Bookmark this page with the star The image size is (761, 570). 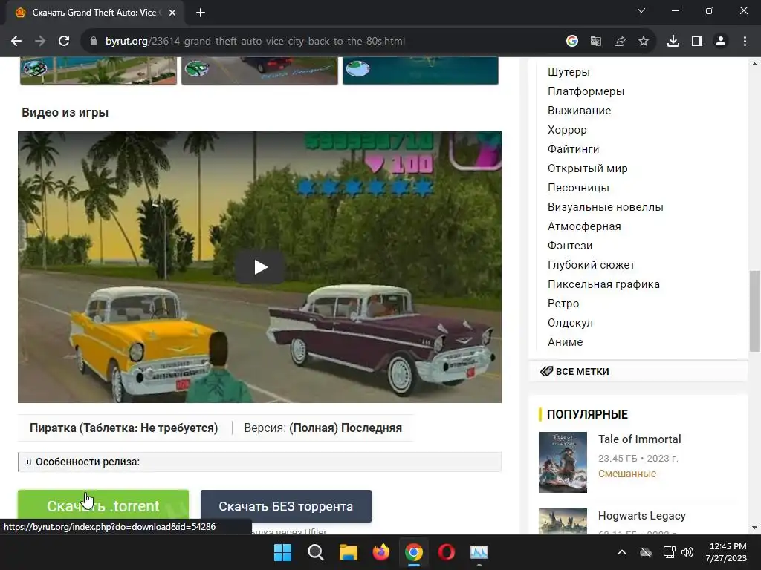click(644, 42)
